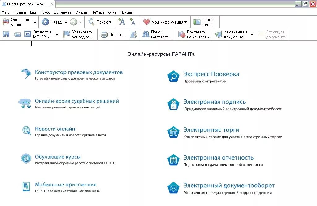The height and width of the screenshot is (206, 317).
Task: Open the Электронные торги link
Action: pos(211,130)
